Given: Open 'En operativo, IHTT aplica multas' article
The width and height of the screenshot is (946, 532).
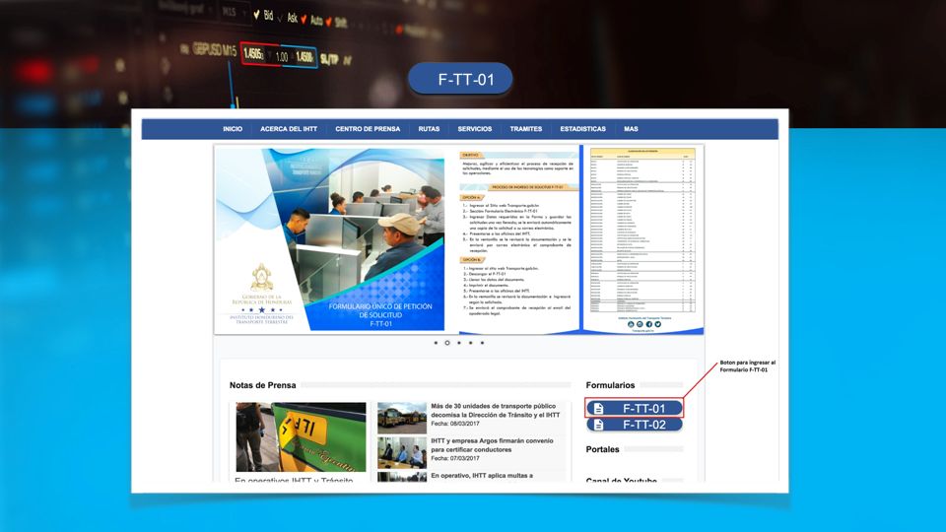Looking at the screenshot, I should [x=482, y=476].
